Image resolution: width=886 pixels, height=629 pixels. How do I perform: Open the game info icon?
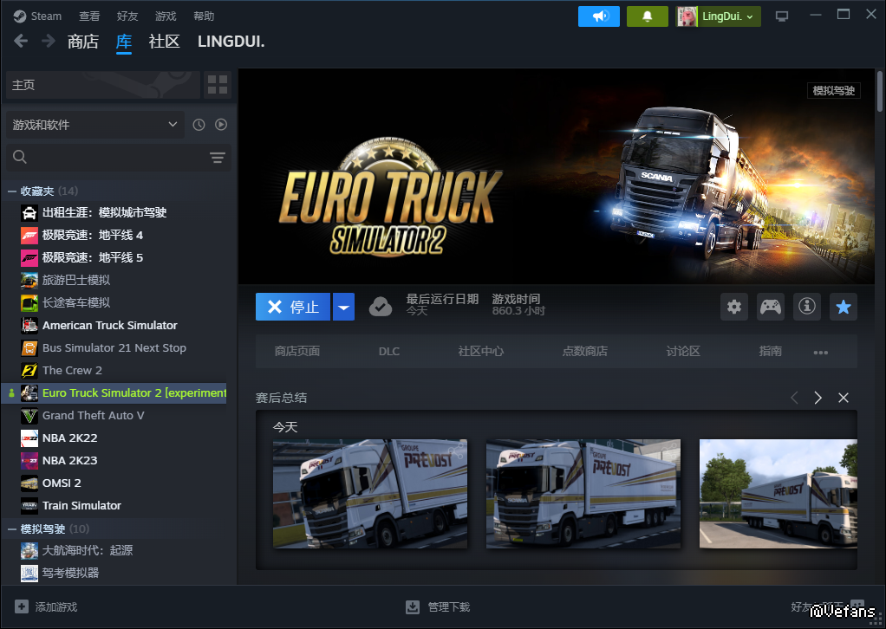pyautogui.click(x=807, y=306)
